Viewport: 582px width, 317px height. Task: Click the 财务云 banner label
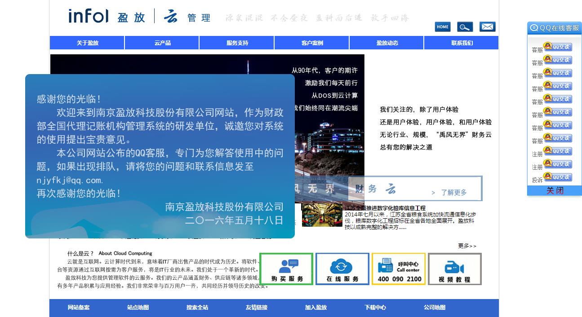[375, 189]
